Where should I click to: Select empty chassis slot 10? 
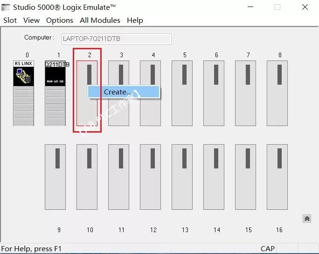[x=87, y=177]
